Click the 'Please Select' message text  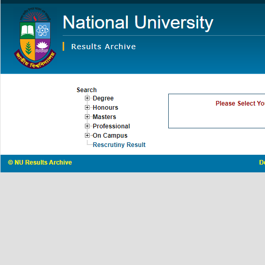240,104
